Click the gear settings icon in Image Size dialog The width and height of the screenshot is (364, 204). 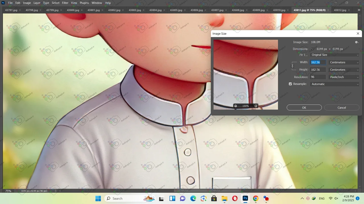point(357,42)
